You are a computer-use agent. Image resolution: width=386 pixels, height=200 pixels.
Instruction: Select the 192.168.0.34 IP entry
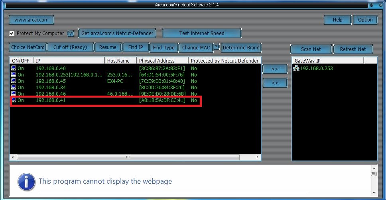pos(51,88)
